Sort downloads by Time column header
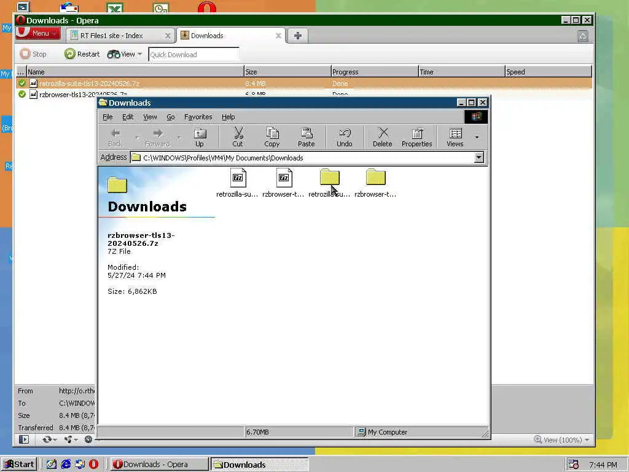The image size is (629, 472). tap(462, 72)
